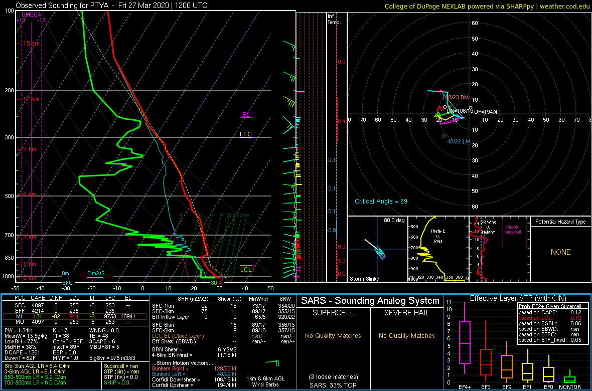Click the "based on CAPE: 0.12" row
This screenshot has width=592, height=391.
point(550,312)
